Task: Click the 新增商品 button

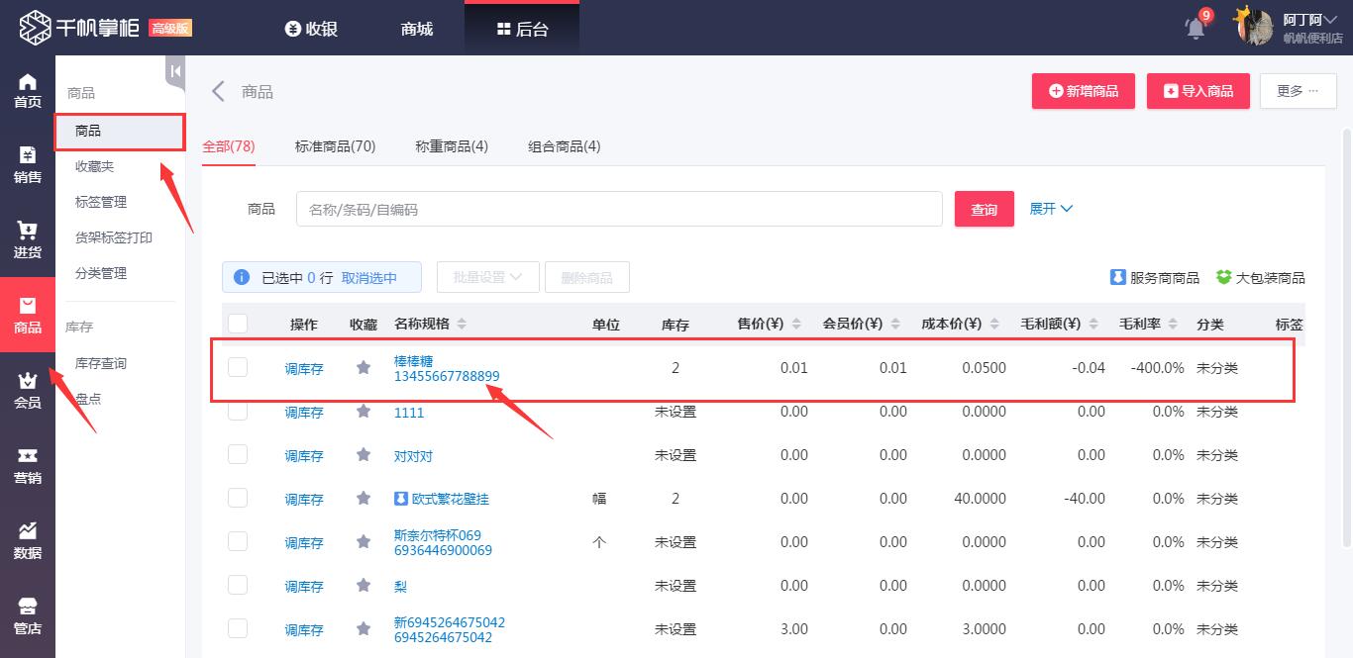Action: [1083, 91]
